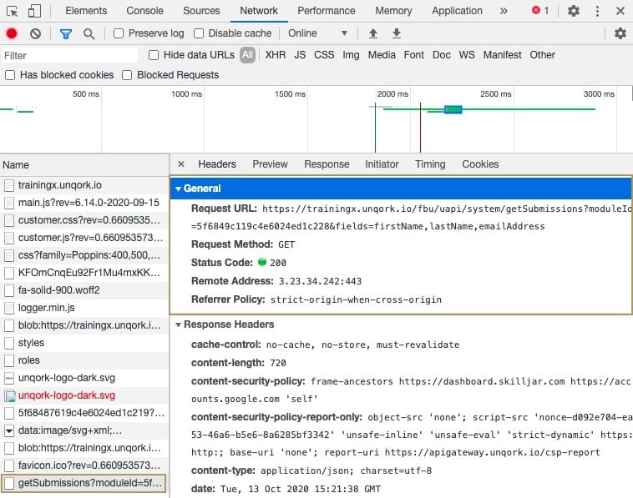Open the DevTools three-dot customize menu

(597, 11)
